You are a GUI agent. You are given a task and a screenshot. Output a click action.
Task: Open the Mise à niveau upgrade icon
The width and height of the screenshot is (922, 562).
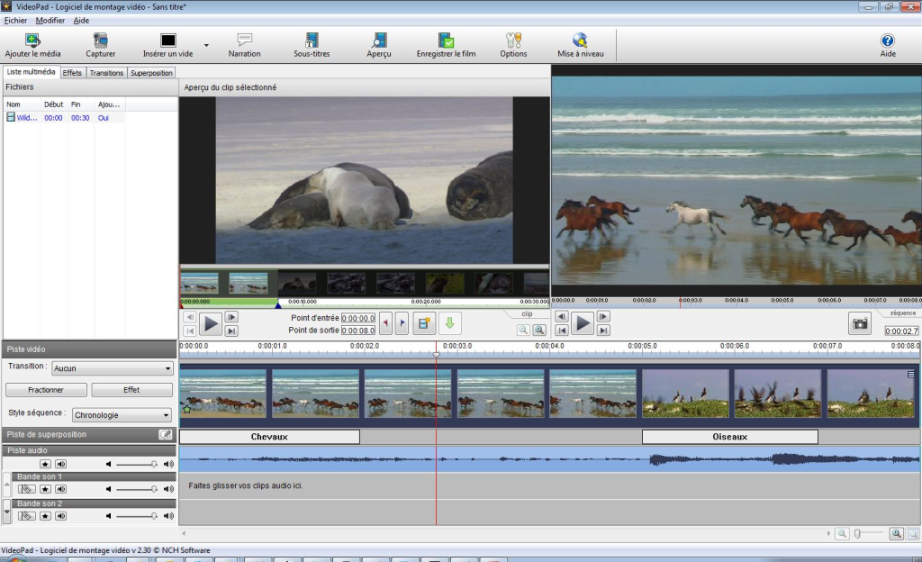tap(580, 41)
